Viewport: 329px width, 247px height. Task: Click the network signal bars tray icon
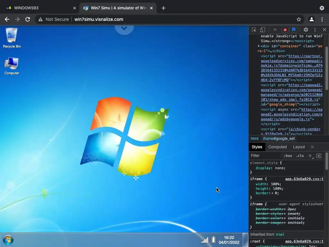pyautogui.click(x=205, y=240)
